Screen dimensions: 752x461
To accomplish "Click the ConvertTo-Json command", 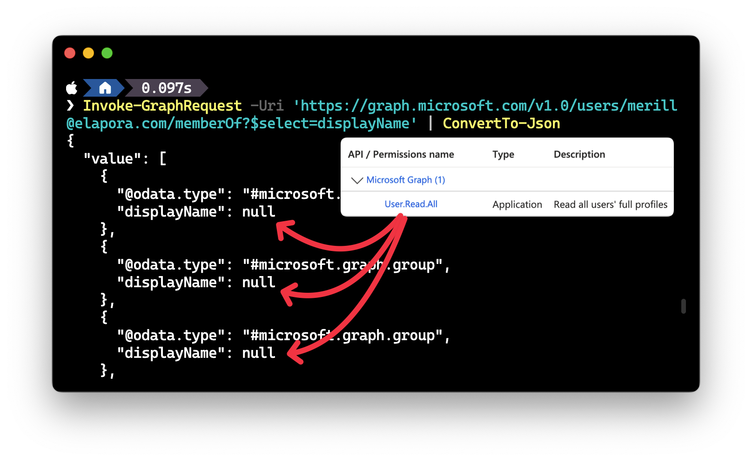I will (x=501, y=124).
